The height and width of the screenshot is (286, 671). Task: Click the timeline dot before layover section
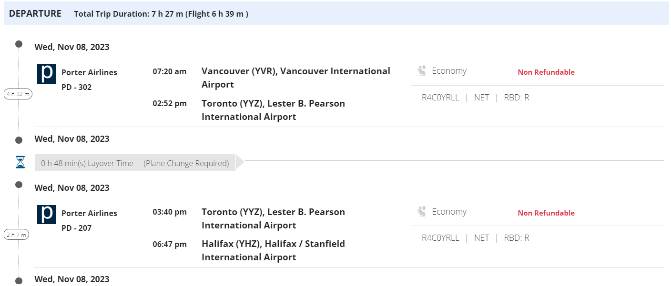tap(19, 140)
